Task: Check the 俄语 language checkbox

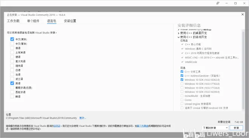Action: pos(12,48)
